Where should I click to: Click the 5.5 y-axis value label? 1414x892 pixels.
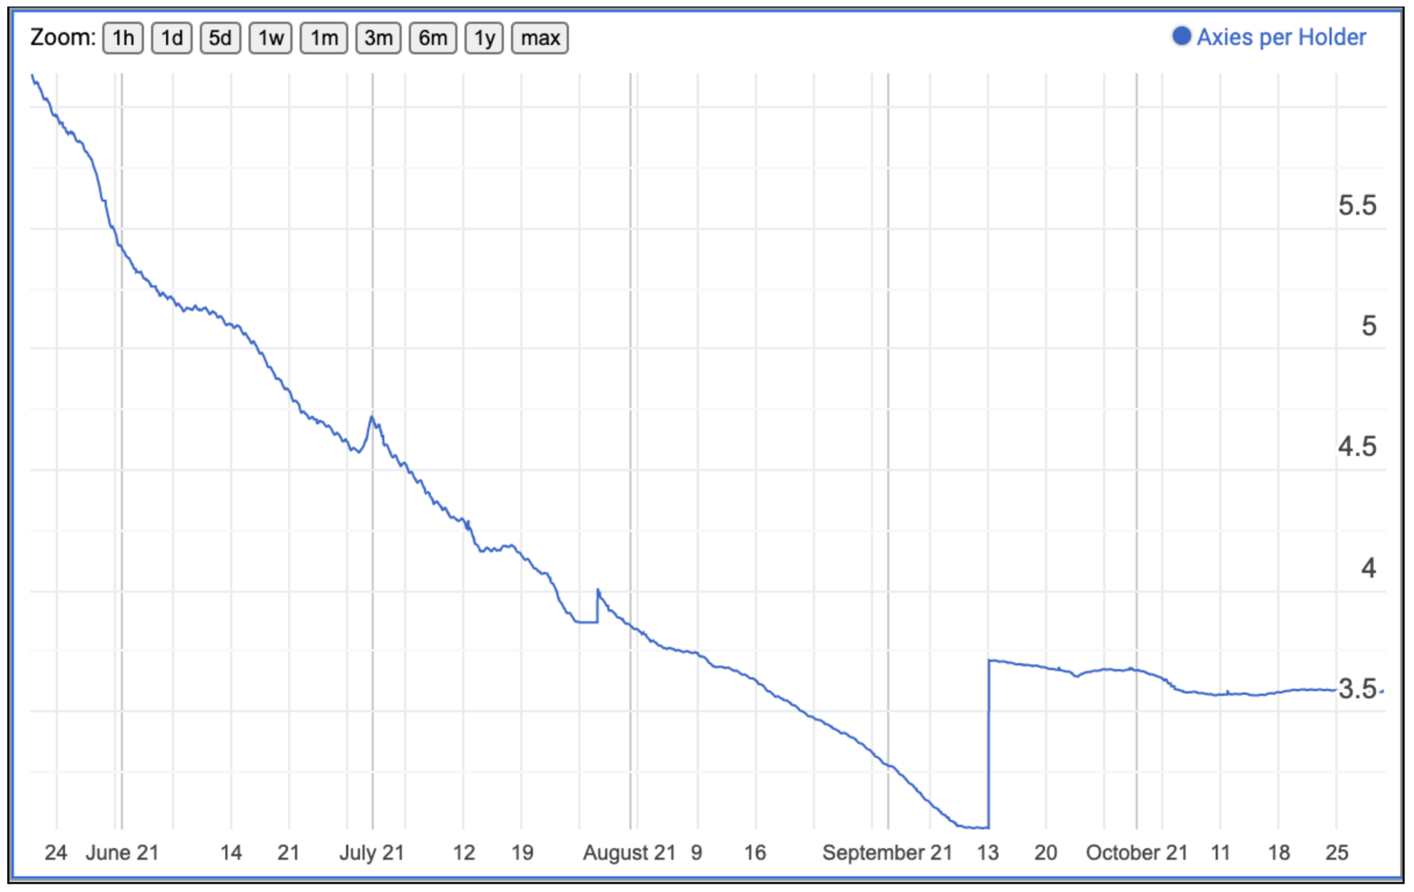pyautogui.click(x=1357, y=205)
